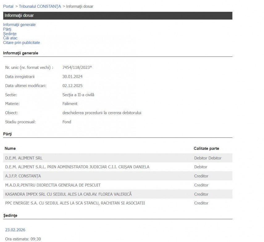Image resolution: width=264 pixels, height=242 pixels.
Task: Click the Nume column header
Action: click(x=10, y=148)
